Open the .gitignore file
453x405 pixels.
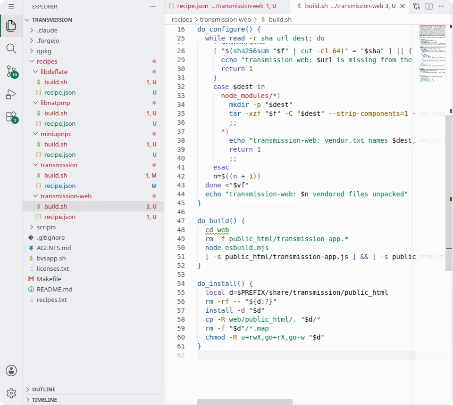point(93,237)
